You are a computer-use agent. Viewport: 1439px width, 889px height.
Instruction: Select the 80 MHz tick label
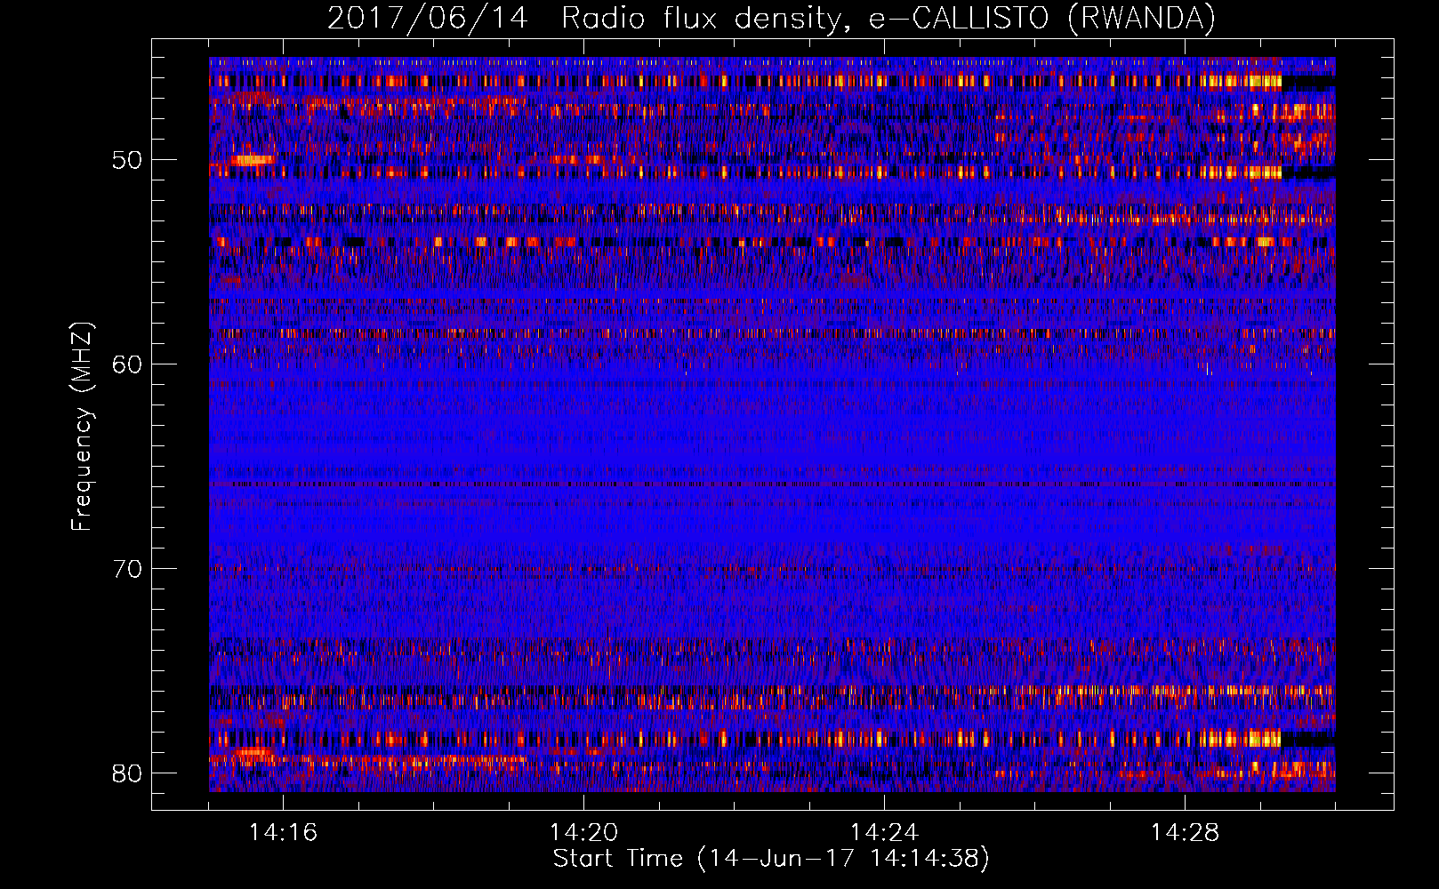pos(127,773)
